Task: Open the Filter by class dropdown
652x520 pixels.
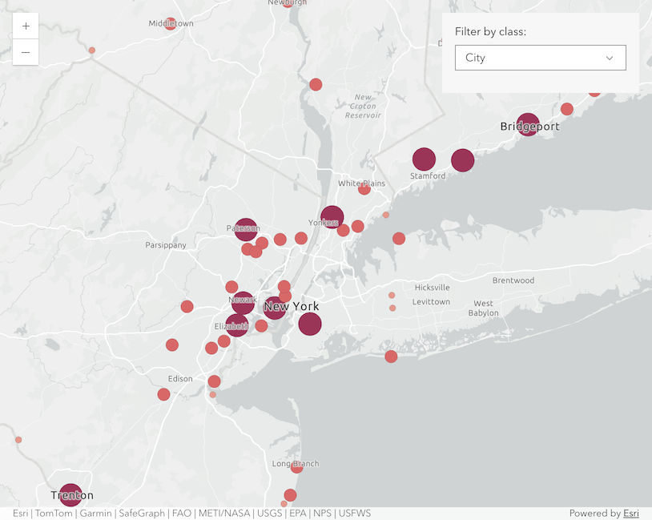Action: tap(540, 58)
